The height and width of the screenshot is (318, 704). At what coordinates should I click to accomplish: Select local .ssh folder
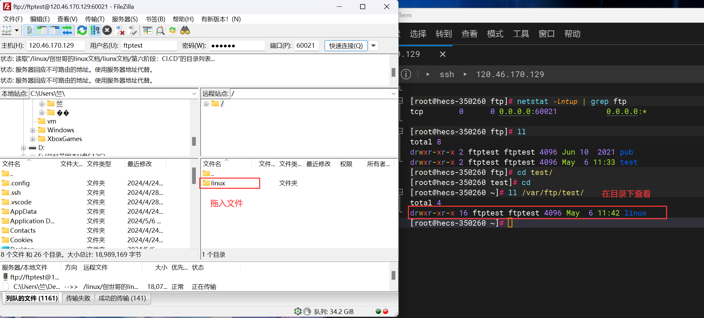[15, 192]
